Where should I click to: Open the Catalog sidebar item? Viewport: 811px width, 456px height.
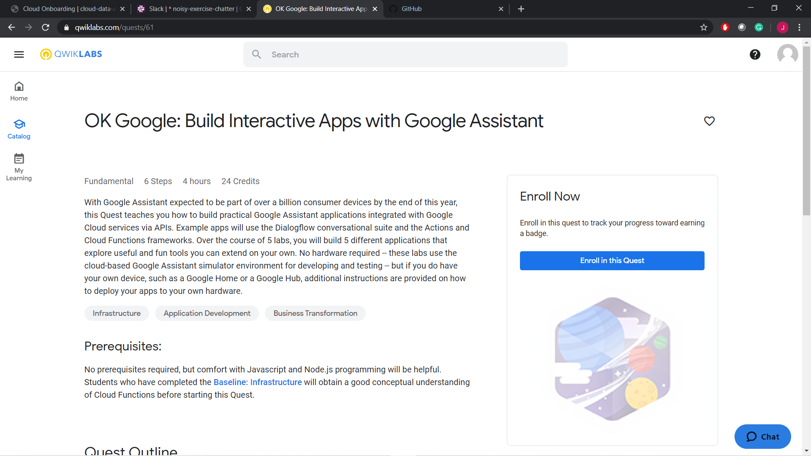pyautogui.click(x=19, y=129)
